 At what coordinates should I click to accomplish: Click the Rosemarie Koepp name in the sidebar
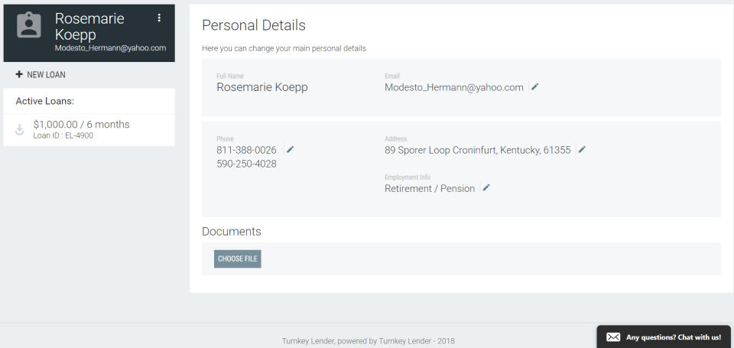[x=89, y=26]
